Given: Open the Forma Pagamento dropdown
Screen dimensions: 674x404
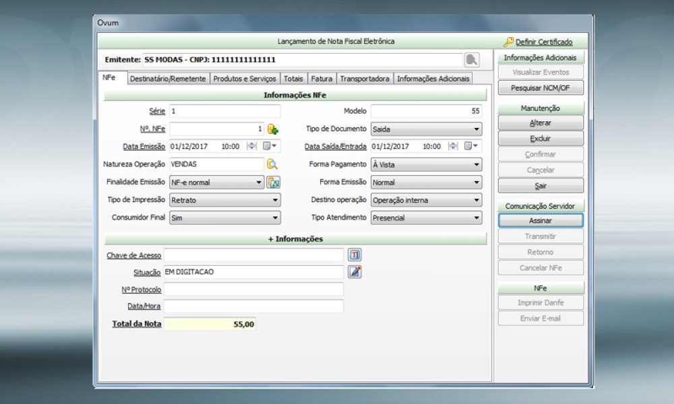Looking at the screenshot, I should pos(477,164).
